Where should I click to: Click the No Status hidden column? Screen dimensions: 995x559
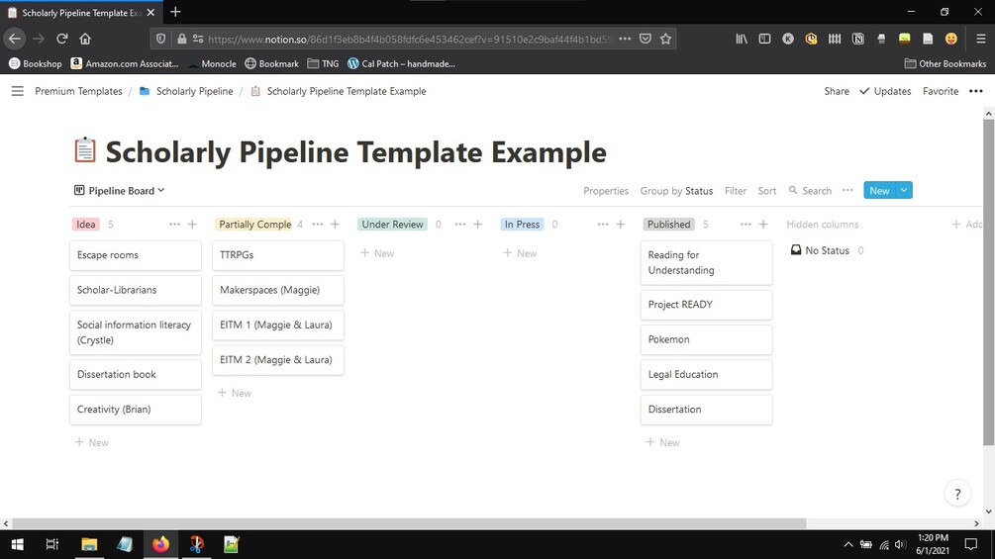pos(827,250)
